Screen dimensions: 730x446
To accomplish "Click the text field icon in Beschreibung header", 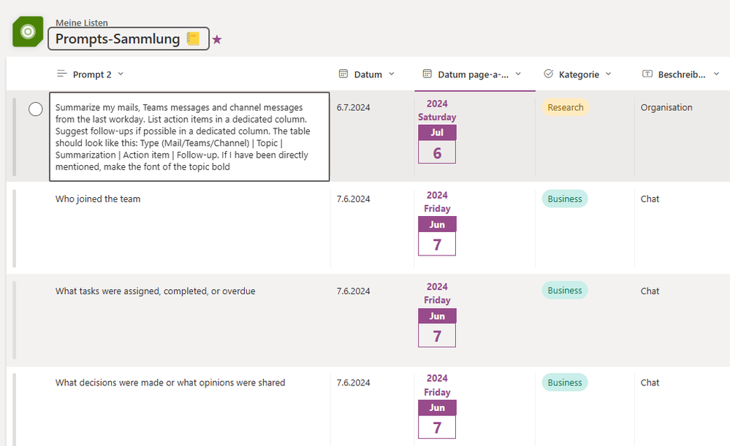I will (647, 74).
